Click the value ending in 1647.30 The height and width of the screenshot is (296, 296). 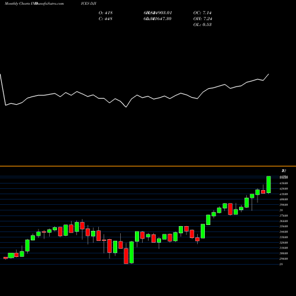(x=157, y=19)
